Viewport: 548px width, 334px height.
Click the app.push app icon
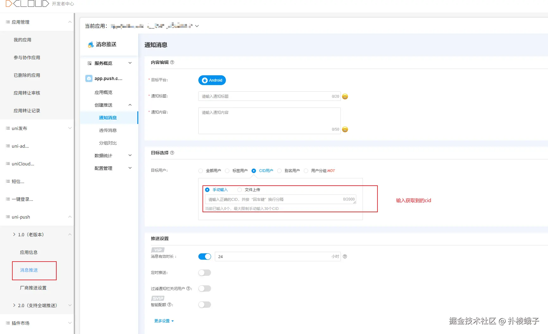pos(89,78)
